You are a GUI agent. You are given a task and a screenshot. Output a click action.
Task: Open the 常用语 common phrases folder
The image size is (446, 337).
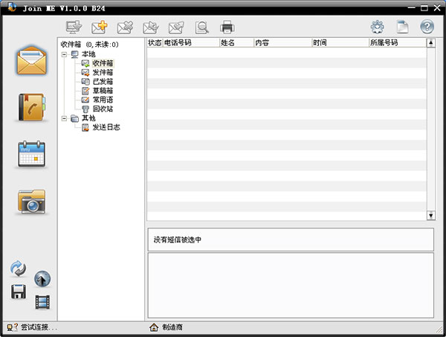tap(103, 100)
